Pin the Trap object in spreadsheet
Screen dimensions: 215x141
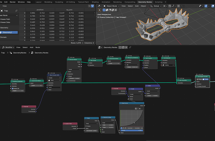[16, 11]
